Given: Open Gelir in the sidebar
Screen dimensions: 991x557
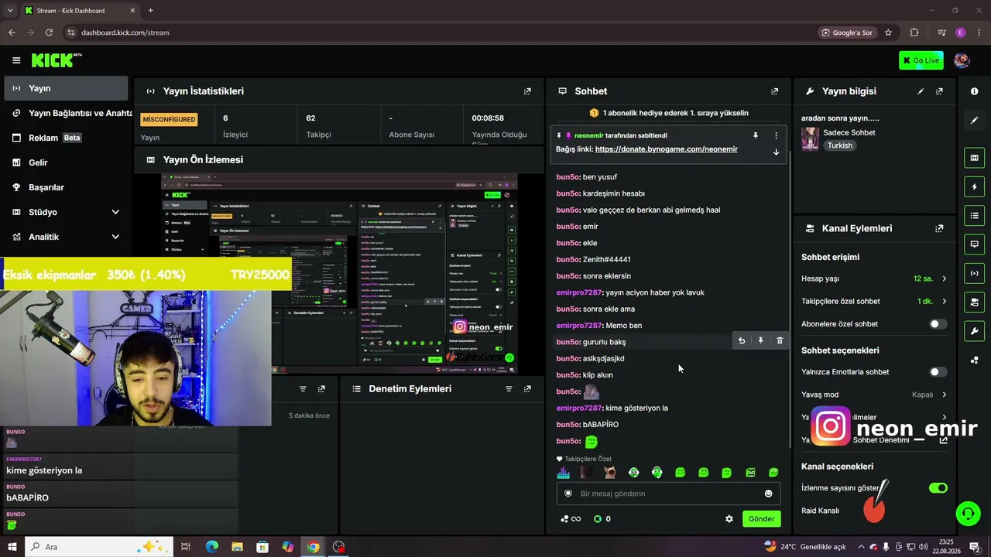Looking at the screenshot, I should [66, 162].
